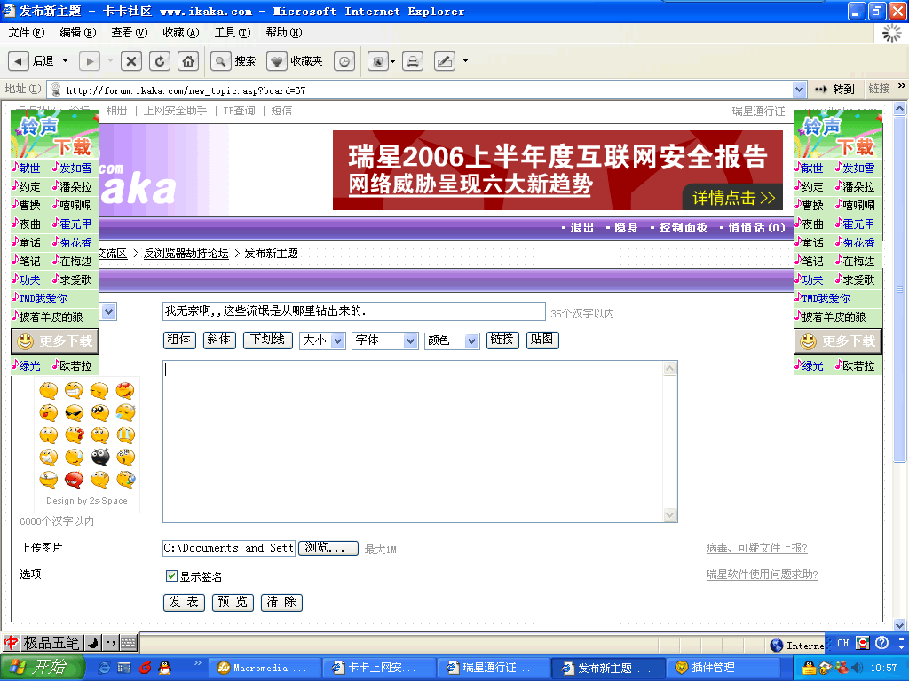Screen dimensions: 909x681
Task: Open the media button dropdown arrow
Action: 392,61
